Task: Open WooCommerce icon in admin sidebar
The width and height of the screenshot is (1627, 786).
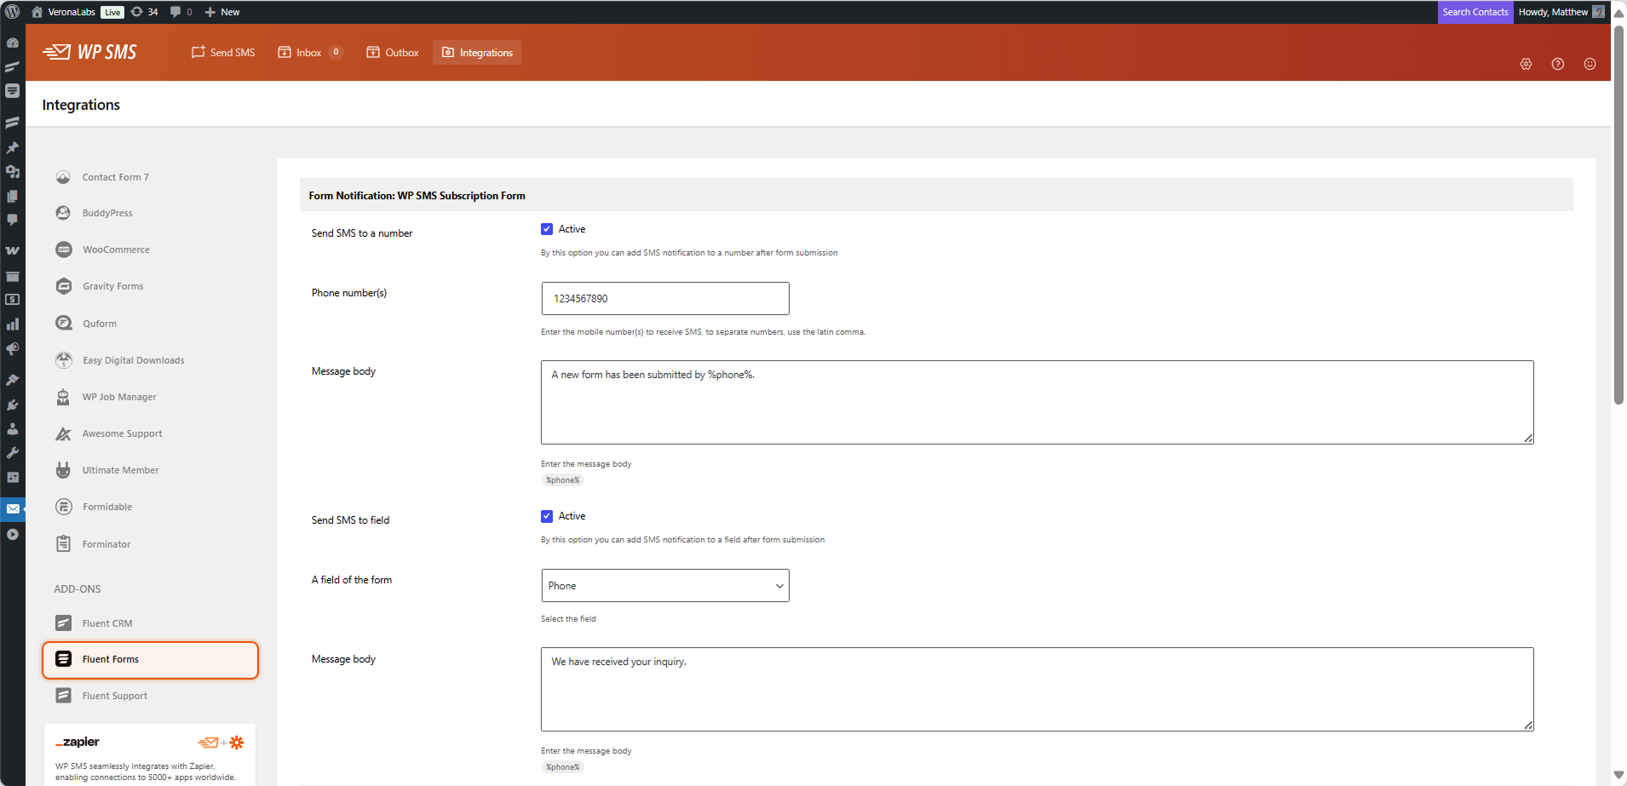Action: 12,250
